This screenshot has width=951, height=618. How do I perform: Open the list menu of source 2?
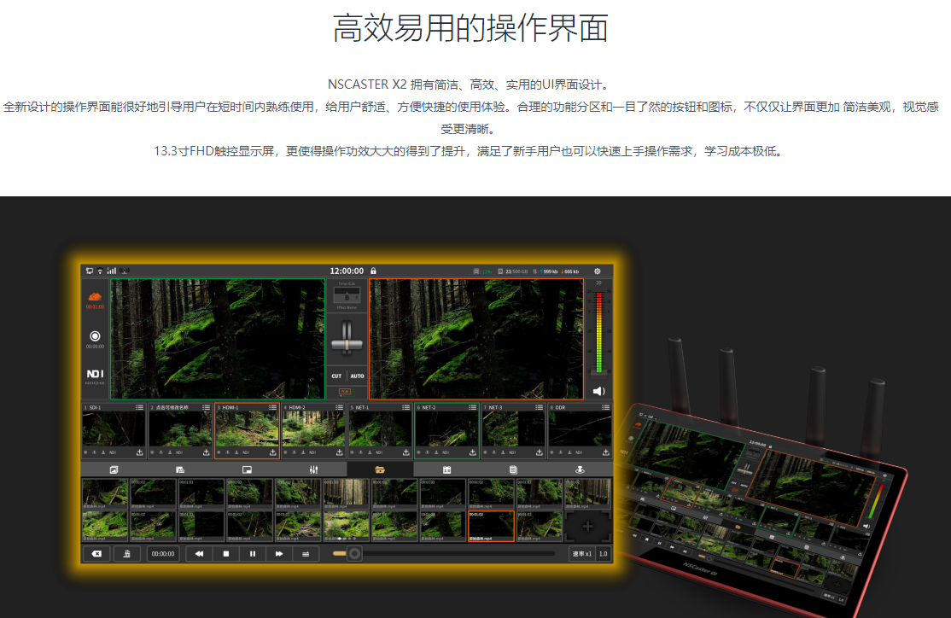click(x=207, y=407)
